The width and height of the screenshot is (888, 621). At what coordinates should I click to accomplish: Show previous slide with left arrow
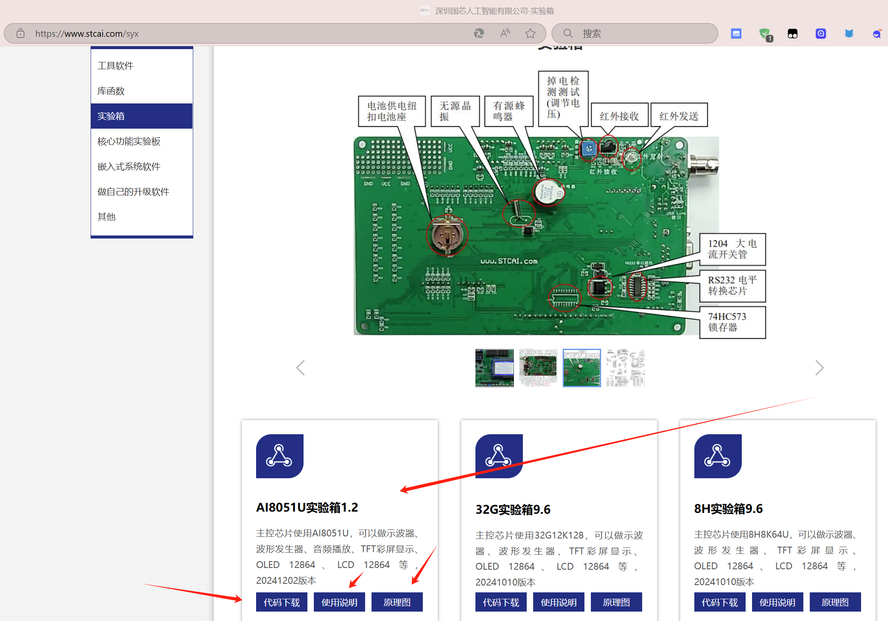(x=301, y=368)
